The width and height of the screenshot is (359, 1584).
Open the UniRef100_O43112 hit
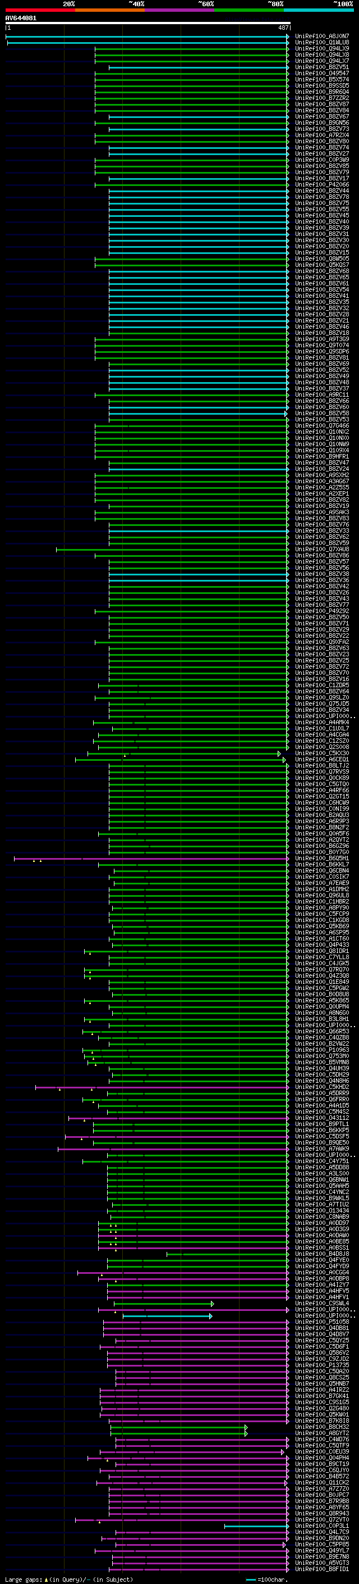click(x=321, y=1118)
